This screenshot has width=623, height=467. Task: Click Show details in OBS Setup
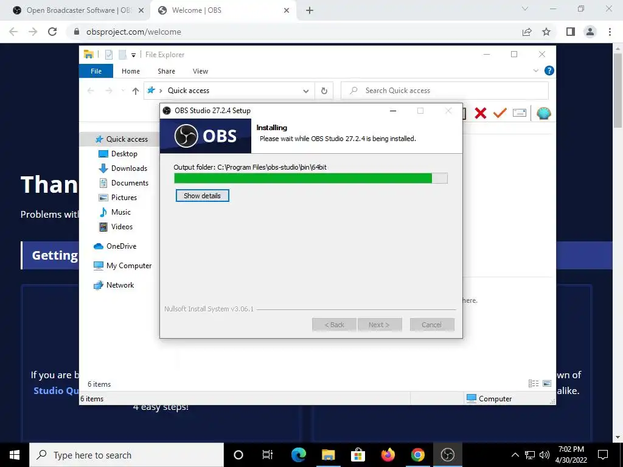202,195
